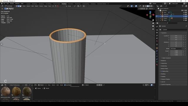Select face select mode icon

pos(21,6)
